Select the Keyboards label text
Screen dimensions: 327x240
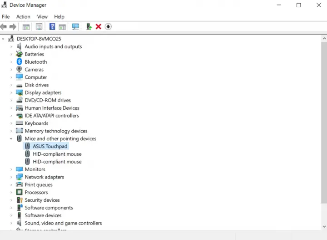pyautogui.click(x=36, y=123)
